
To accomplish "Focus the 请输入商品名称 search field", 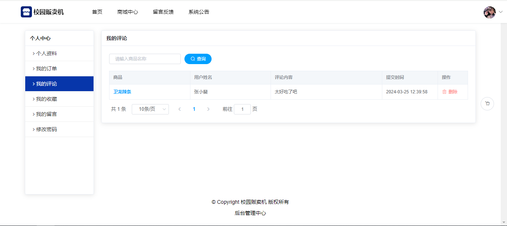I will click(x=145, y=59).
